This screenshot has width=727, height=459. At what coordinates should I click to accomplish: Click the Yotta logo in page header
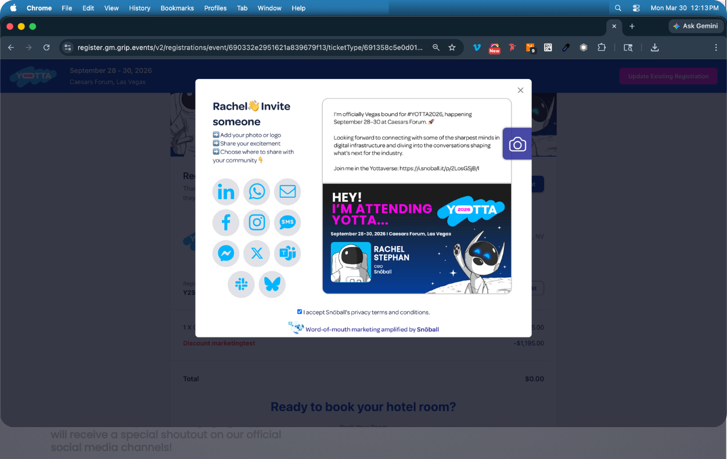34,75
